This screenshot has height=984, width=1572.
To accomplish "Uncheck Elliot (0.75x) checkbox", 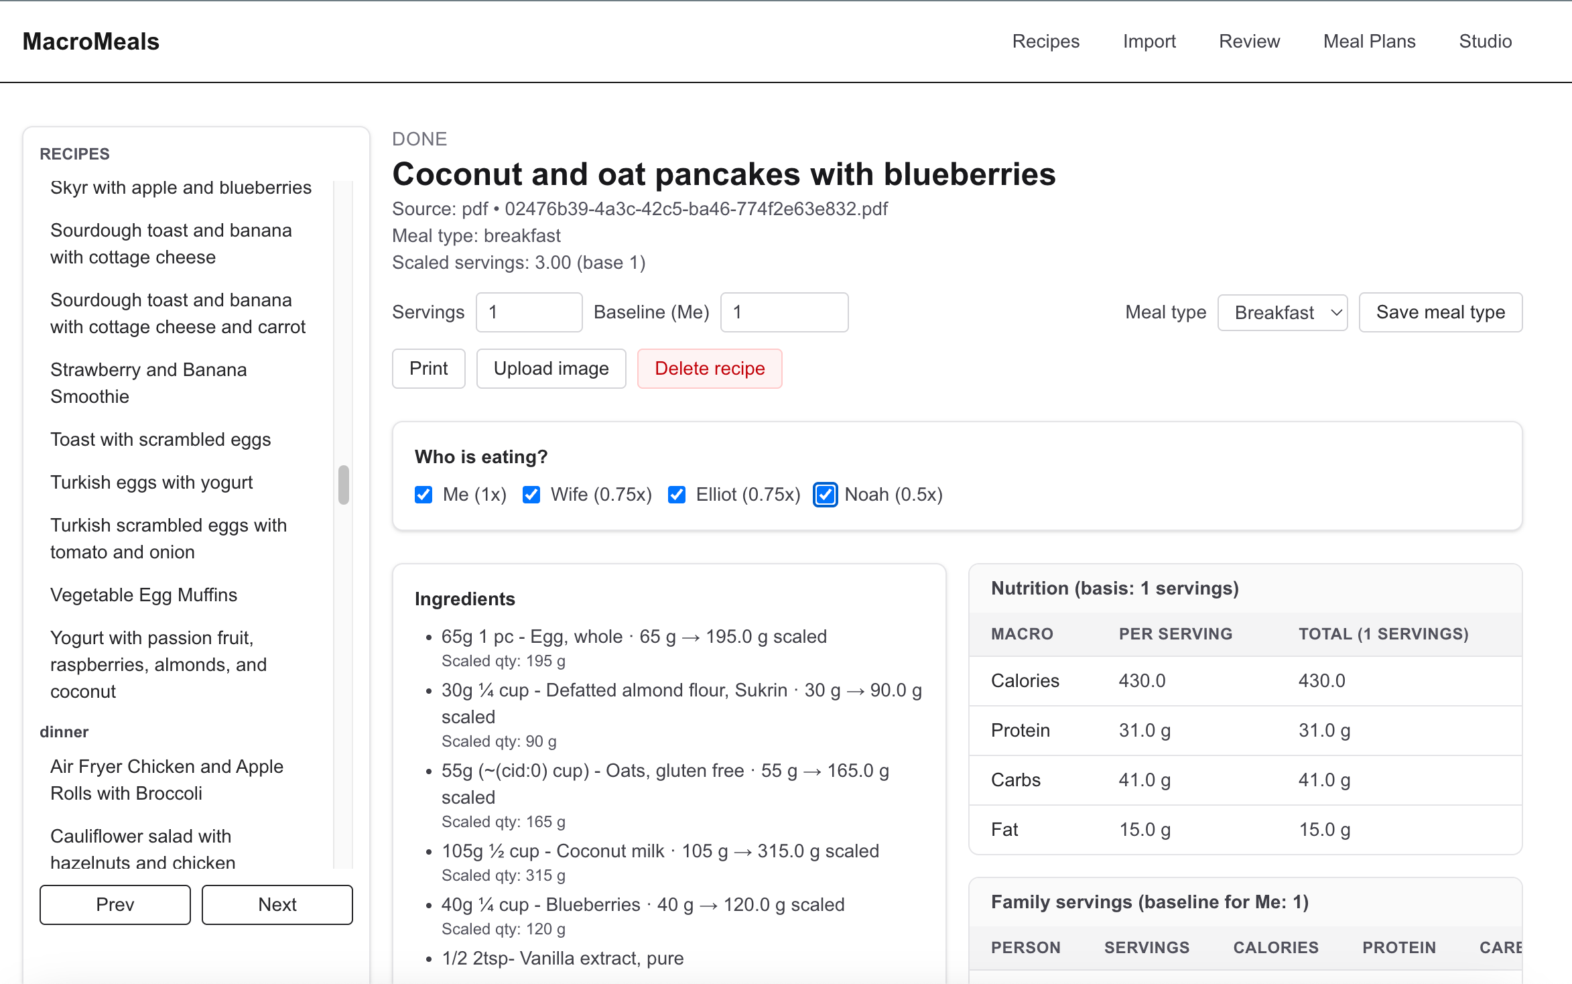I will tap(676, 495).
